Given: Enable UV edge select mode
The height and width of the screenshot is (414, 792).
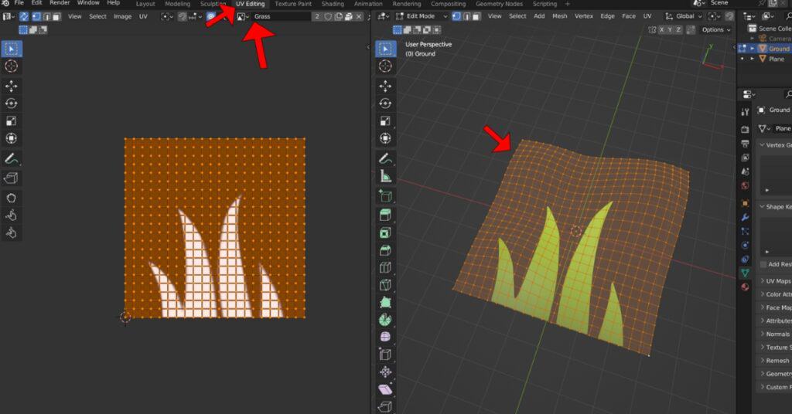Looking at the screenshot, I should point(46,17).
